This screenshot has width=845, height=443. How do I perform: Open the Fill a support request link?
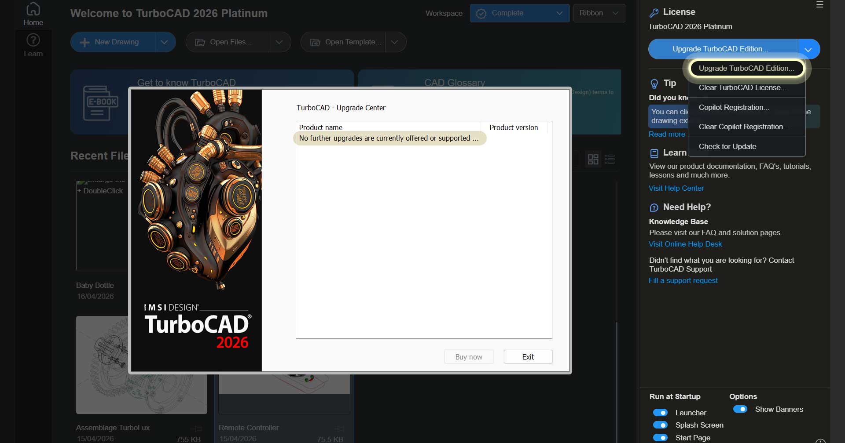683,281
